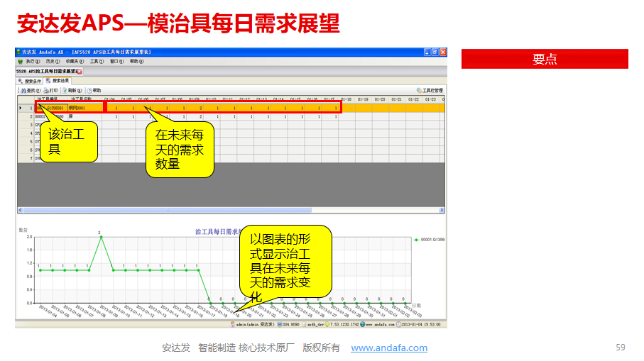Click the version 7.53.1230.1742 status entry
The image size is (644, 361).
coord(342,325)
